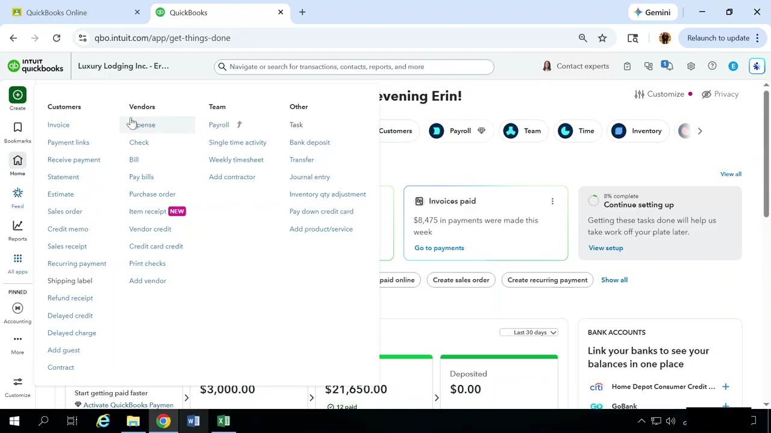Select Invoice under Customers
The image size is (771, 433).
[x=58, y=125]
